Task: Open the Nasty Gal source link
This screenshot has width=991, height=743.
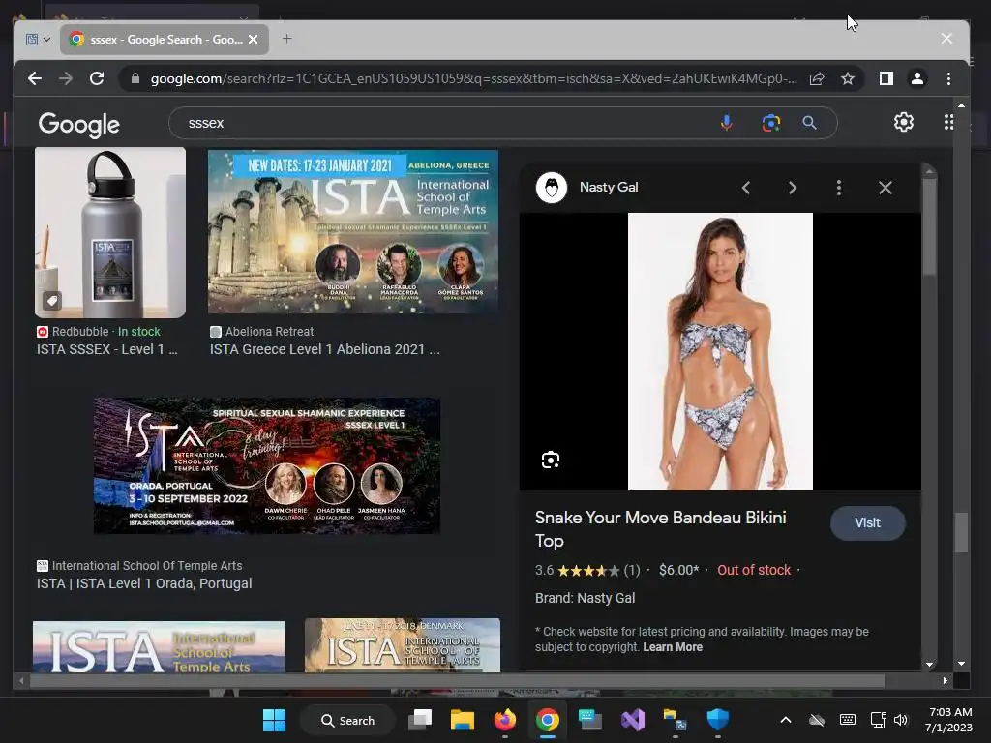Action: [x=609, y=187]
